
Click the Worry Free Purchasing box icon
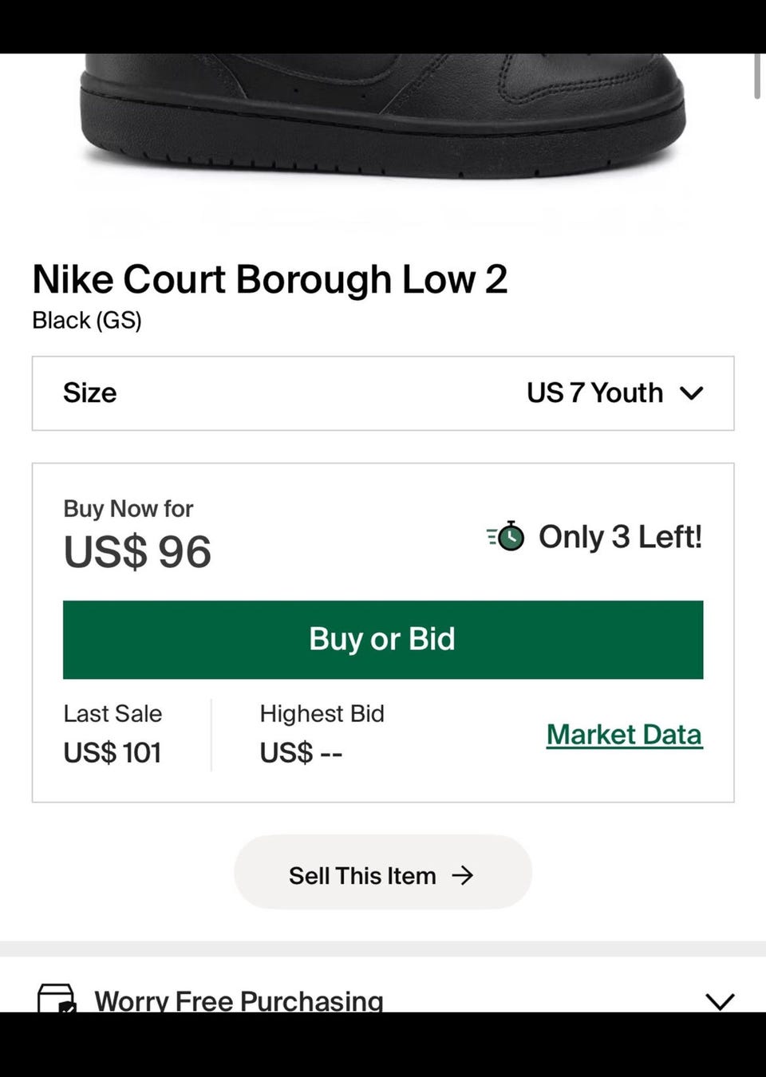[57, 998]
